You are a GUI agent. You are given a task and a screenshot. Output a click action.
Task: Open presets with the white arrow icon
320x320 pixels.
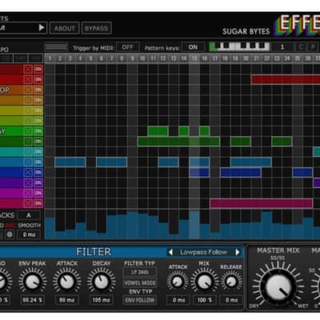pyautogui.click(x=42, y=27)
